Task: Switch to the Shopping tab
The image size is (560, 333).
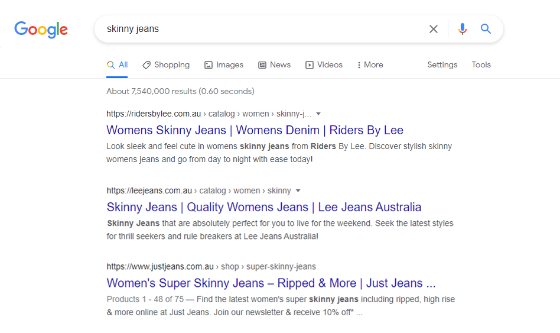Action: [166, 64]
